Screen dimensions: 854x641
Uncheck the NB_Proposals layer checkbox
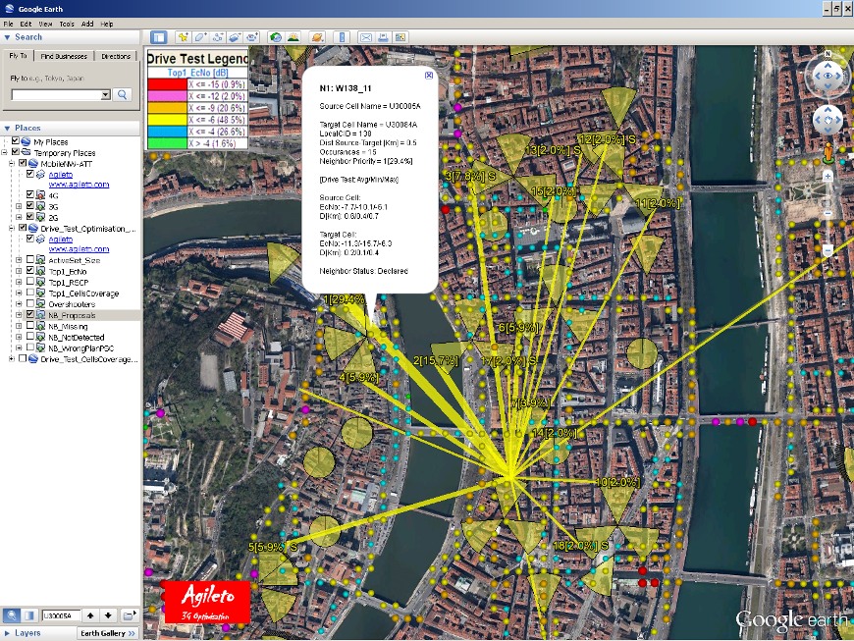29,315
